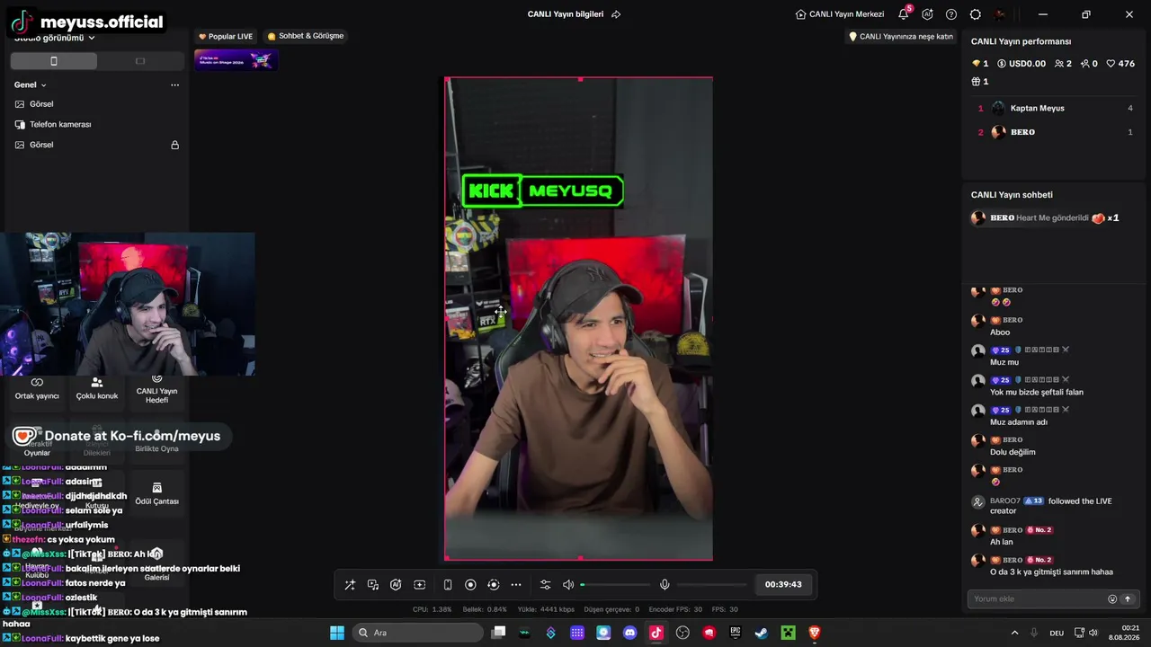1151x647 pixels.
Task: Click the Muz adamın adı chat message
Action: (1019, 422)
